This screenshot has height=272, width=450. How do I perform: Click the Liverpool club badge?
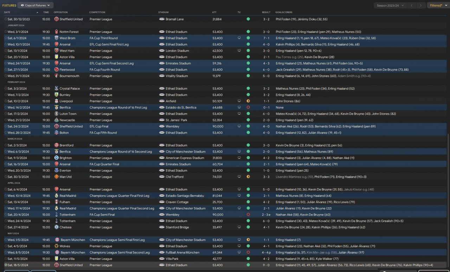coord(57,101)
